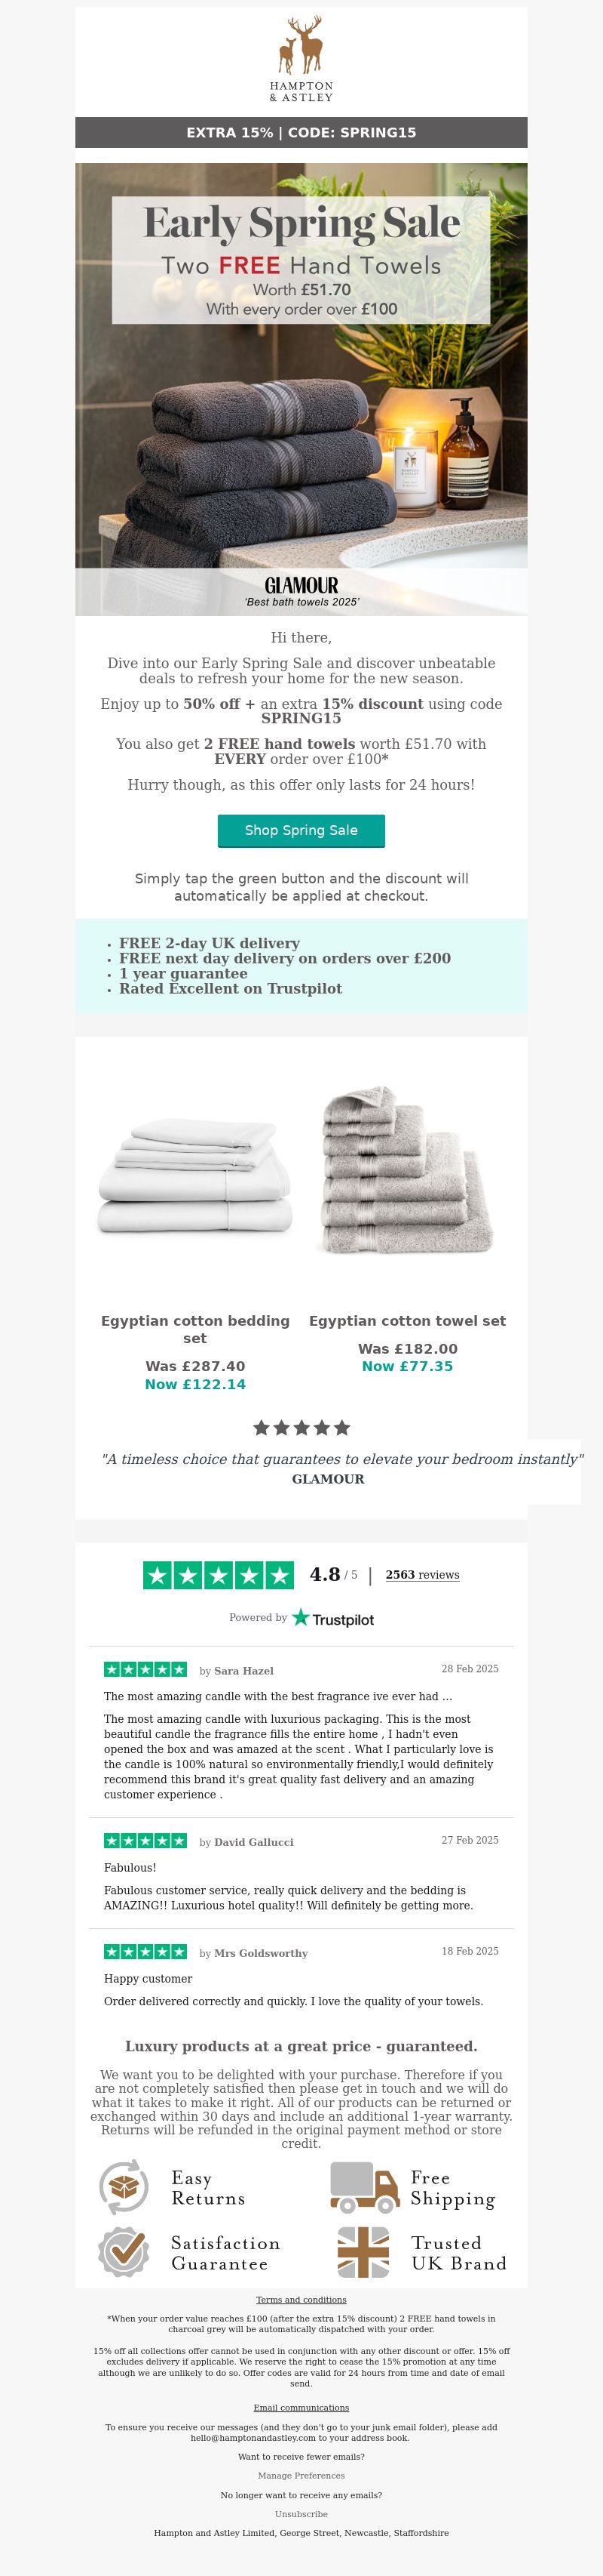Click the Satisfaction Guarantee checkmark badge icon
The width and height of the screenshot is (603, 2576).
(124, 2252)
